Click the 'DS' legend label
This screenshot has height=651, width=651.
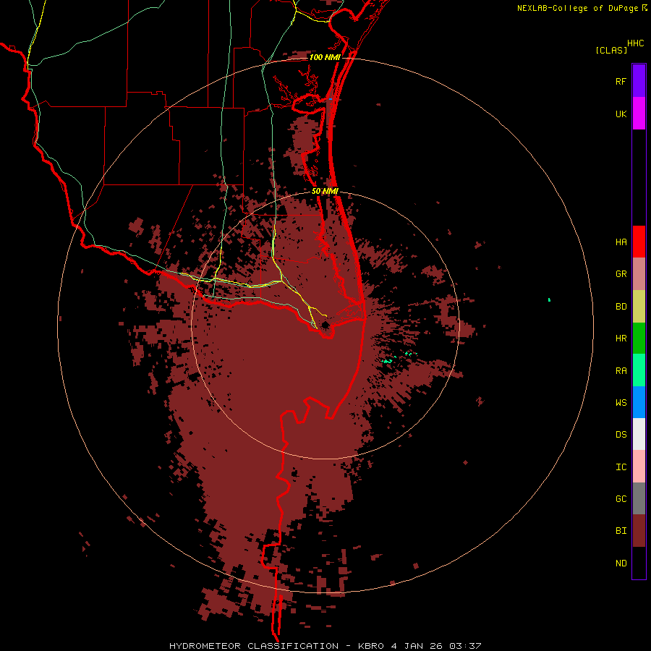(x=621, y=435)
